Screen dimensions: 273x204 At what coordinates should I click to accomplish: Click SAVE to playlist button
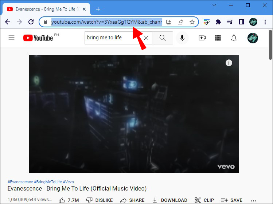pos(231,200)
